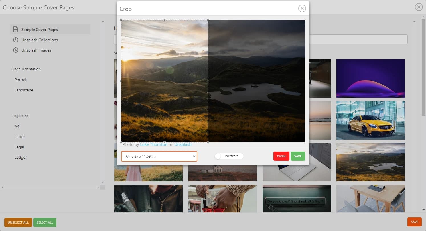The height and width of the screenshot is (231, 426).
Task: Close the Crop dialog with X icon
Action: pyautogui.click(x=302, y=9)
